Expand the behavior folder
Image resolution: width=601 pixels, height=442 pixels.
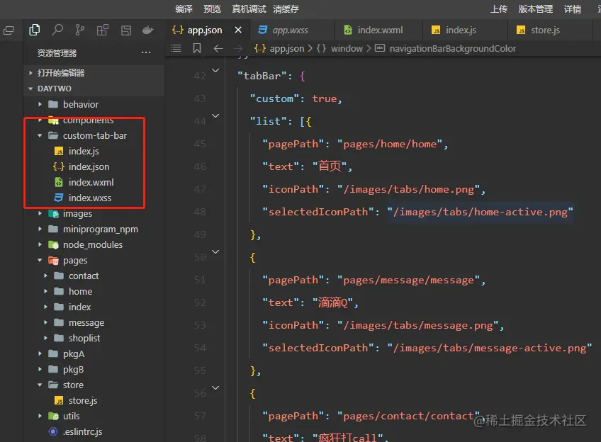tap(94, 104)
